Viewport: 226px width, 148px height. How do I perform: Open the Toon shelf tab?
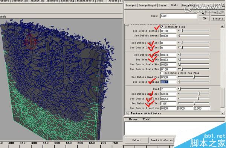click(100, 1)
